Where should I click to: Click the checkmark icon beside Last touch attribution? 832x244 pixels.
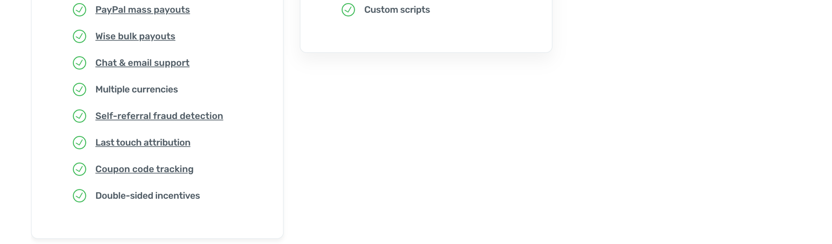(x=80, y=142)
